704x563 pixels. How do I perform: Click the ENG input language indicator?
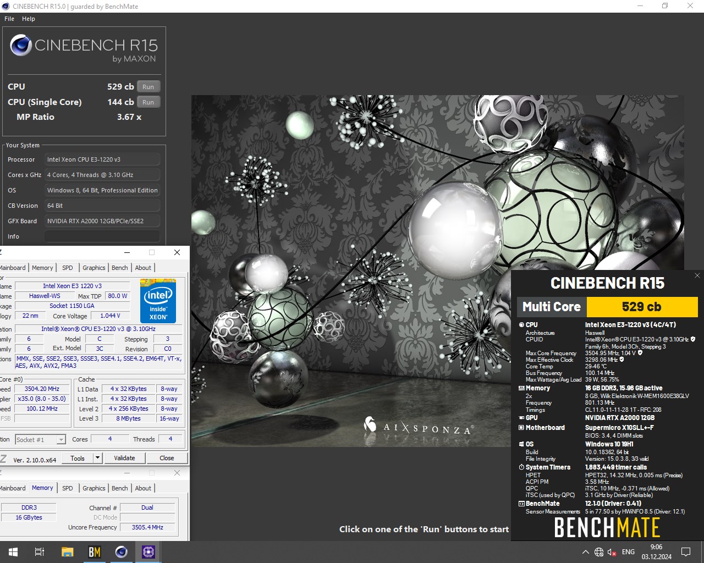click(628, 552)
